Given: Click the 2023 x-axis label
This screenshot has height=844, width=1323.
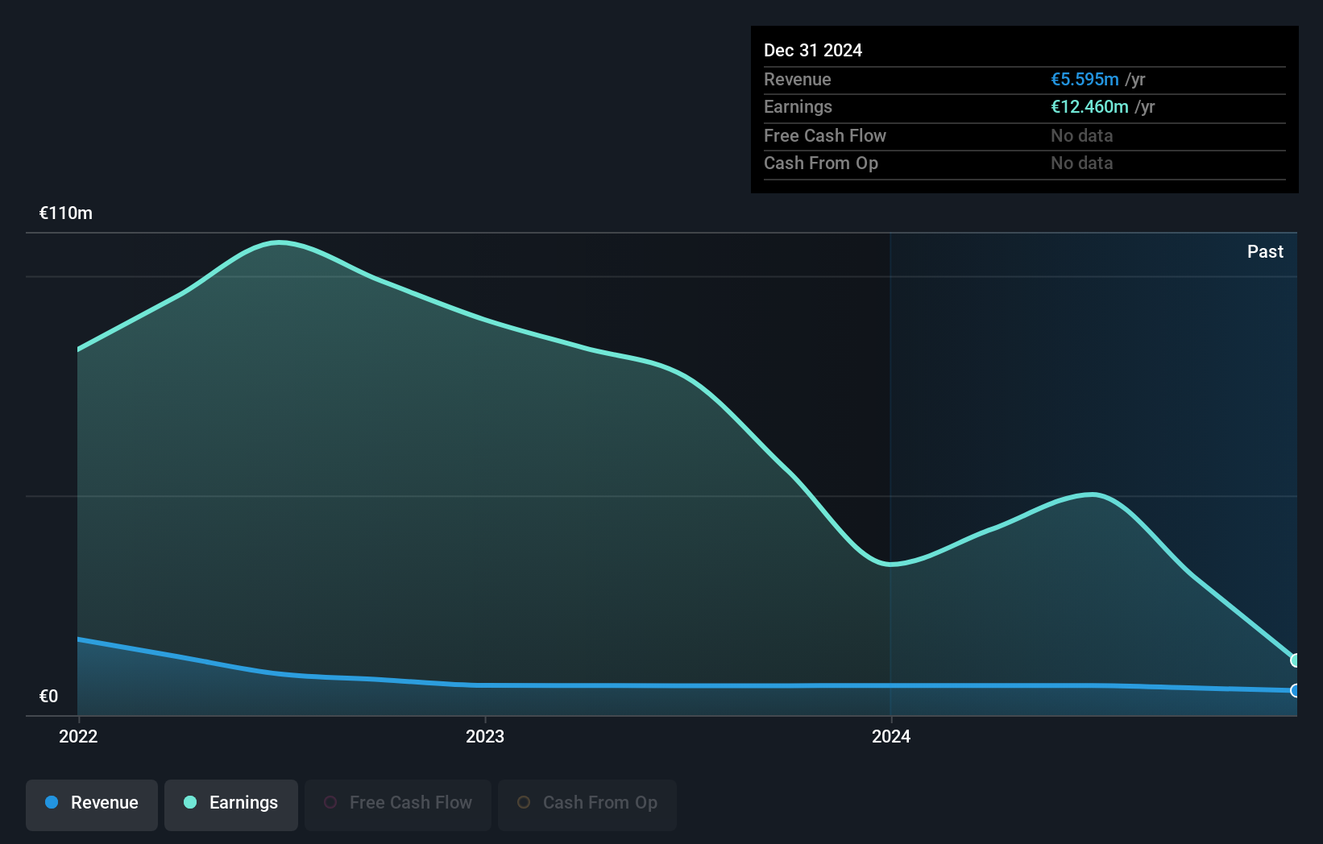Looking at the screenshot, I should click(485, 736).
